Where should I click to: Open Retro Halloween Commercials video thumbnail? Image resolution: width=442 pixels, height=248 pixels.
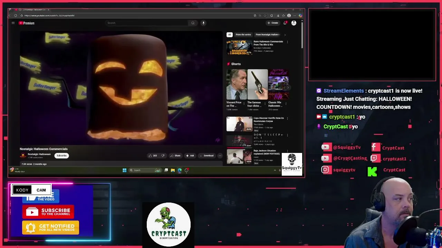coord(239,48)
